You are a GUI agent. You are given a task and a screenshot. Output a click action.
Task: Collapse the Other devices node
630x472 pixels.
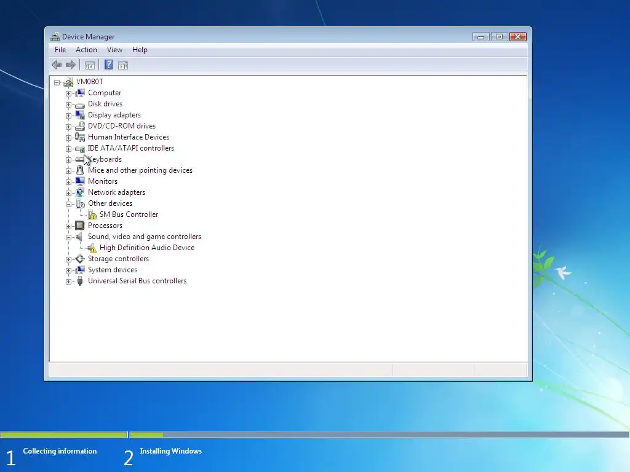pos(68,204)
